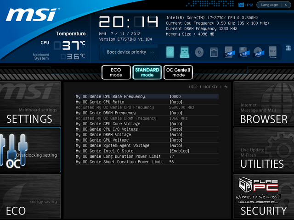Open the SECURITY panel

(264, 197)
